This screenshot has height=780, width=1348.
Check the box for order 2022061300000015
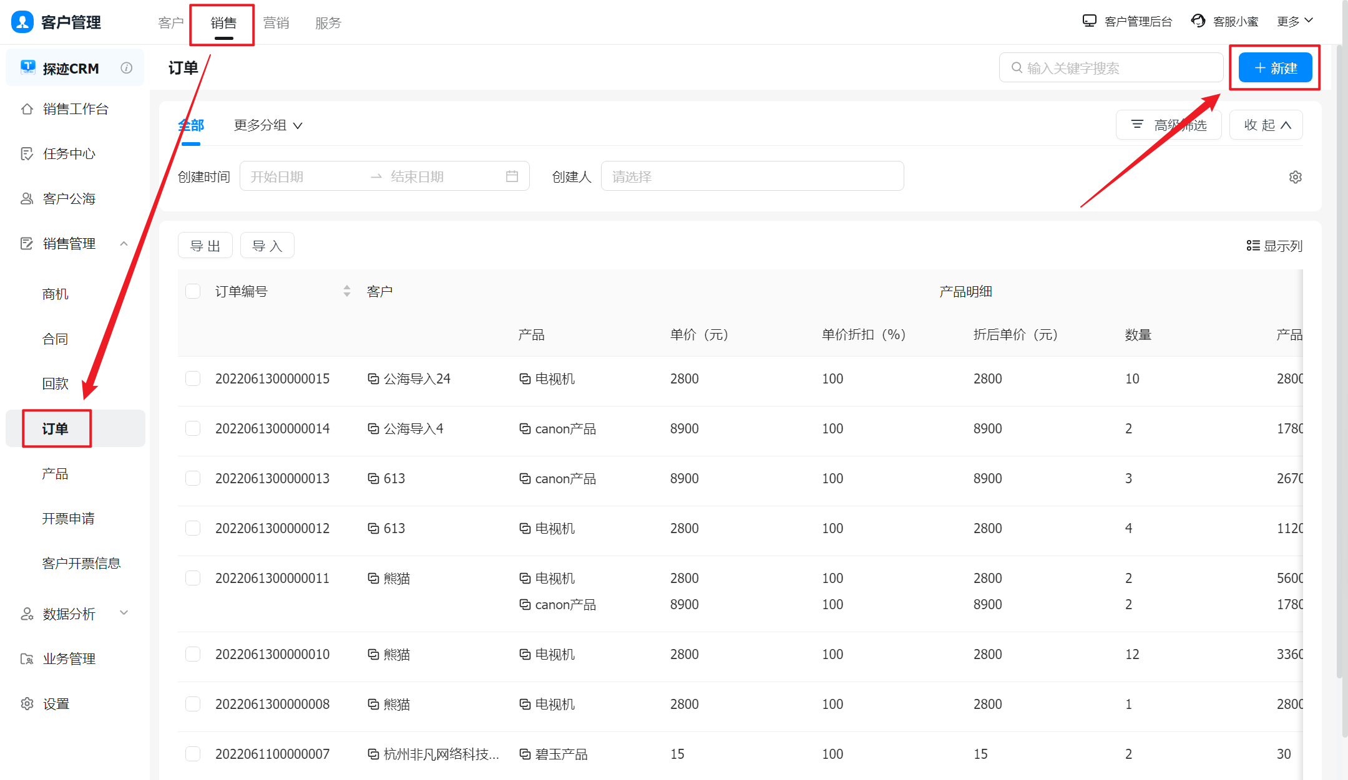coord(193,378)
